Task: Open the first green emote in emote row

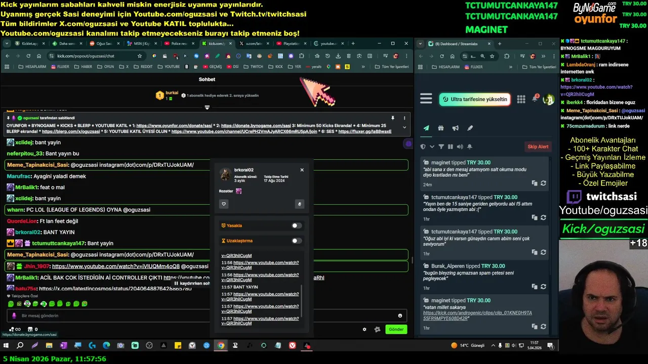Action: click(x=11, y=304)
